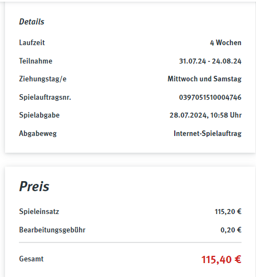Select order number 0397051510004746
The image size is (256, 277).
(x=210, y=98)
